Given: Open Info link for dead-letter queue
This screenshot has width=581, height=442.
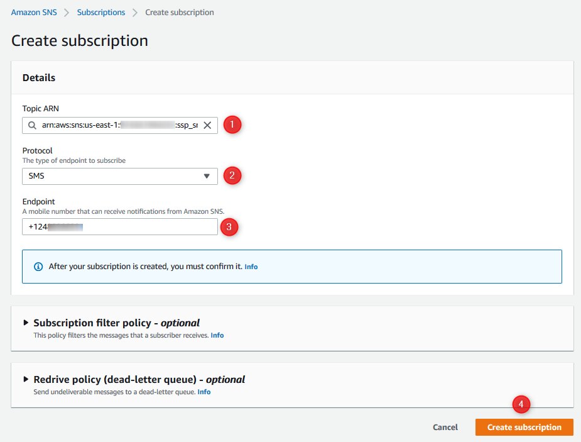Looking at the screenshot, I should click(x=204, y=392).
